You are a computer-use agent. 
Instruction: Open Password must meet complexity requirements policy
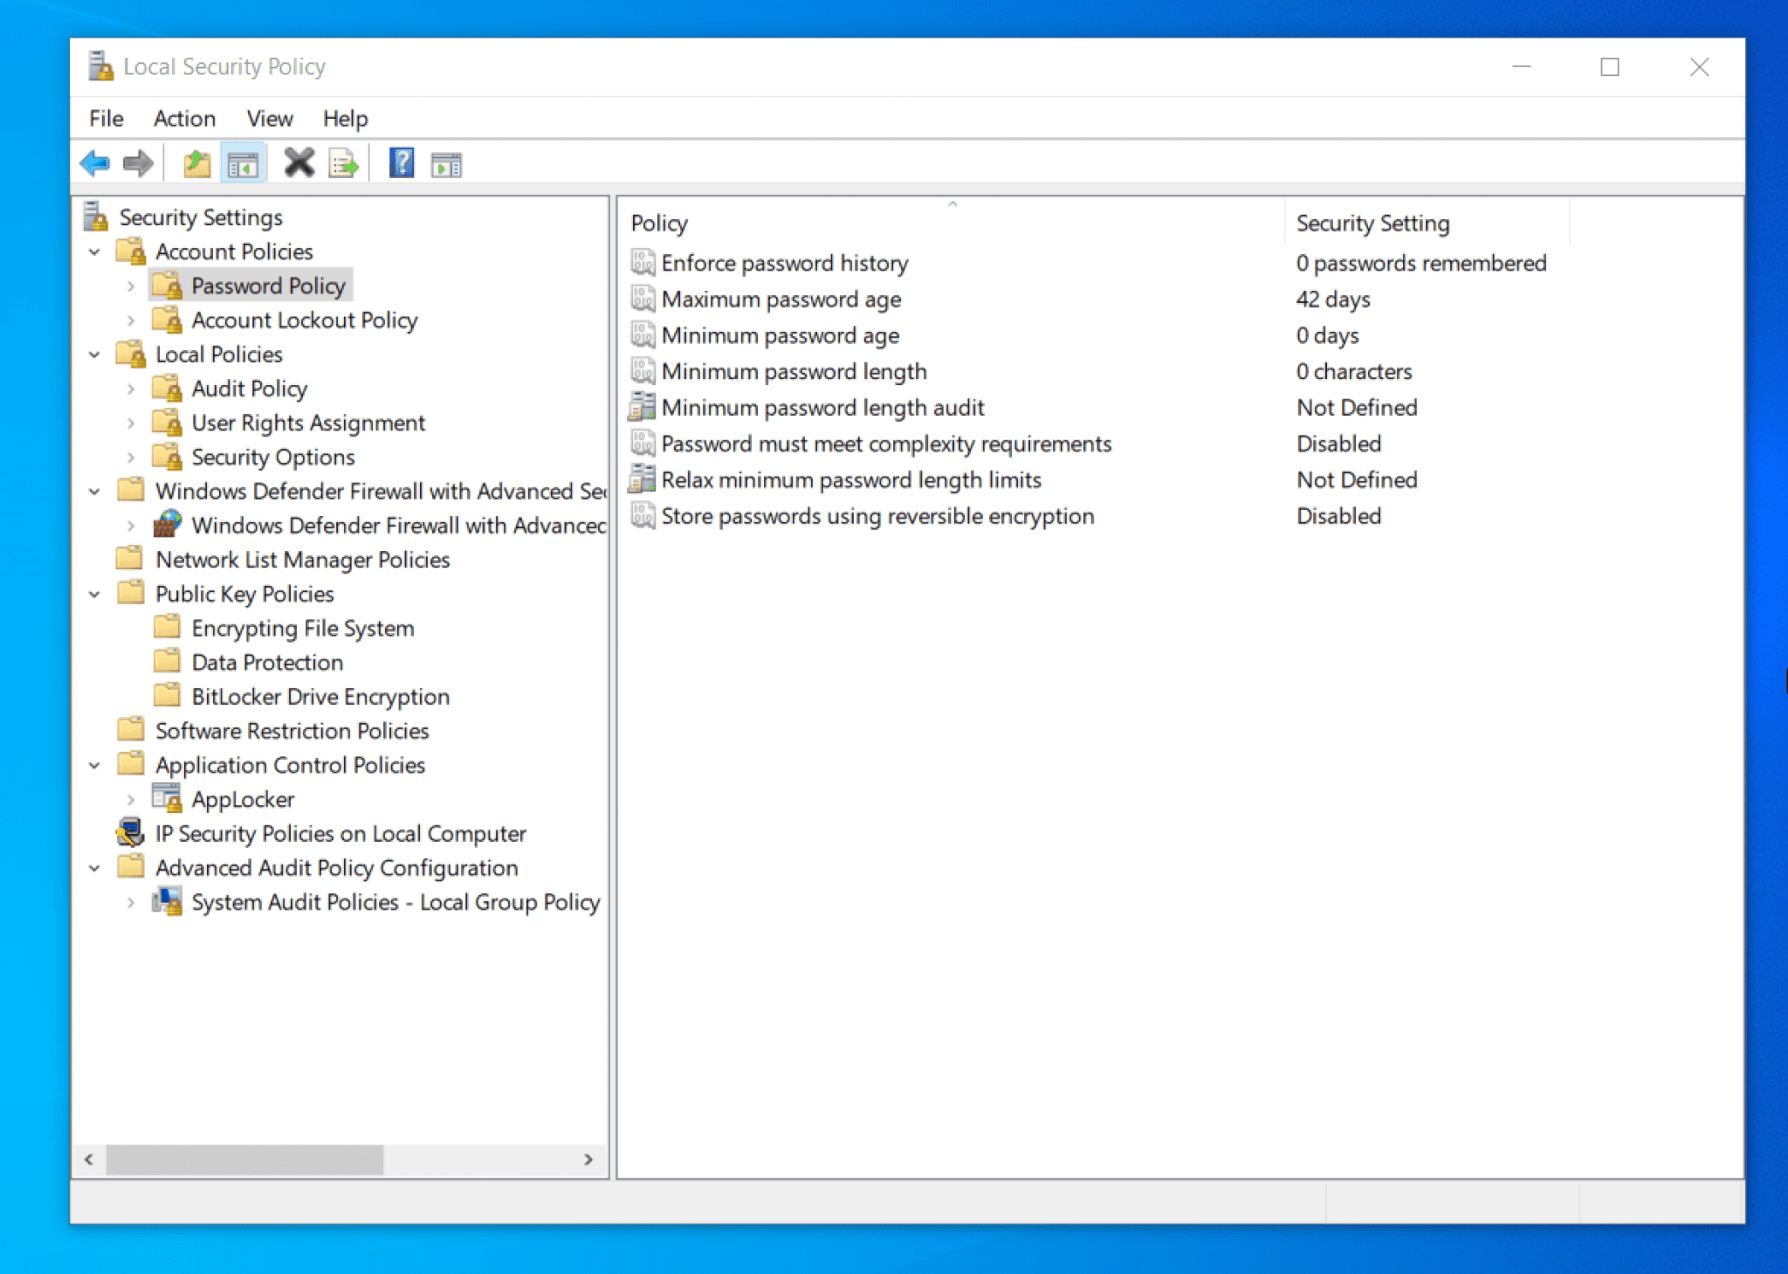(x=886, y=444)
